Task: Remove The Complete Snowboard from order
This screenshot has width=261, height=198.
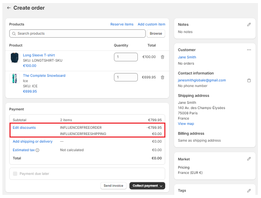Action: tap(162, 77)
